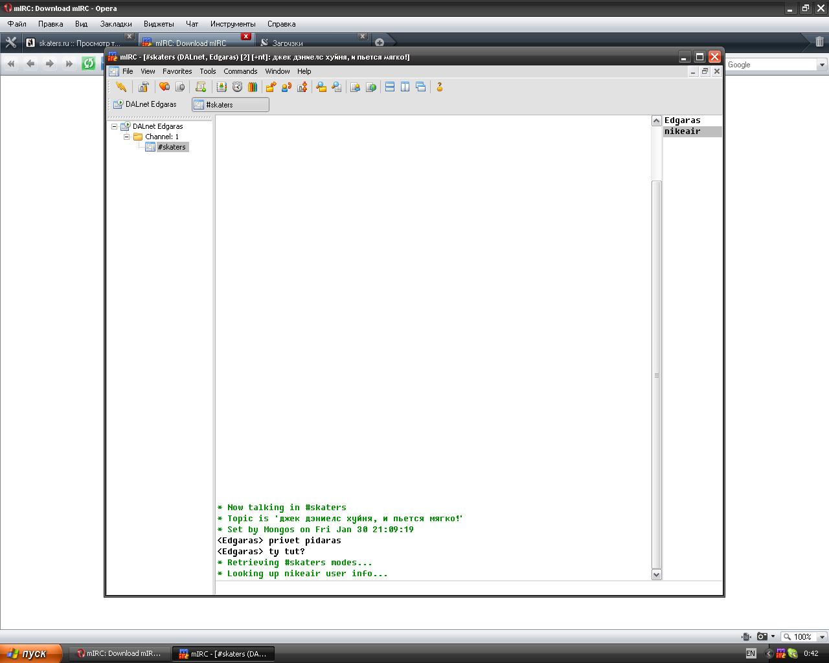This screenshot has width=829, height=663.
Task: Open the Google search engine dropdown
Action: (822, 65)
